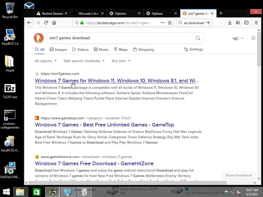This screenshot has width=263, height=197.
Task: Expand the All regions filter
Action: (x=46, y=61)
